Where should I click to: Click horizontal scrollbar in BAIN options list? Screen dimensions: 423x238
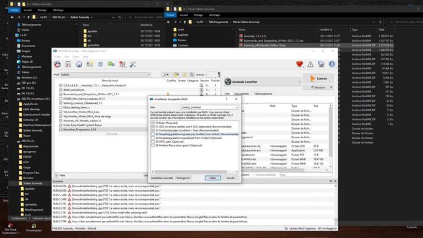coord(191,172)
